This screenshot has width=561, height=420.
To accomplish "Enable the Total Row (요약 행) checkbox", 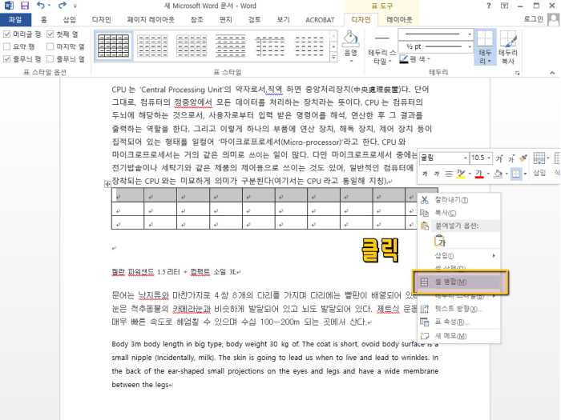I will (x=6, y=46).
